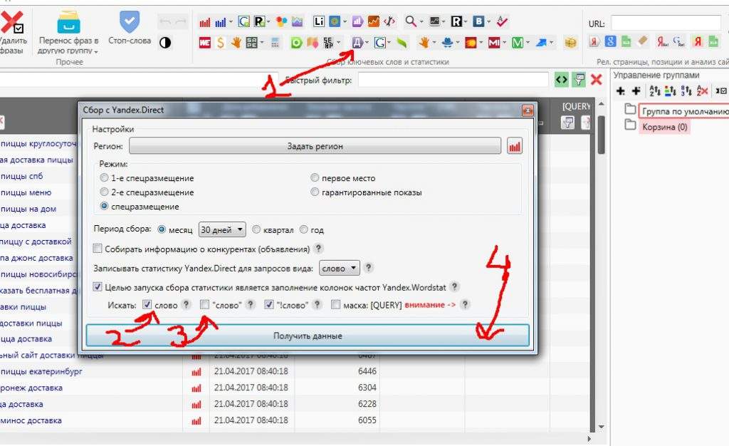Select 'гарантированные показы' radio button

[x=315, y=192]
